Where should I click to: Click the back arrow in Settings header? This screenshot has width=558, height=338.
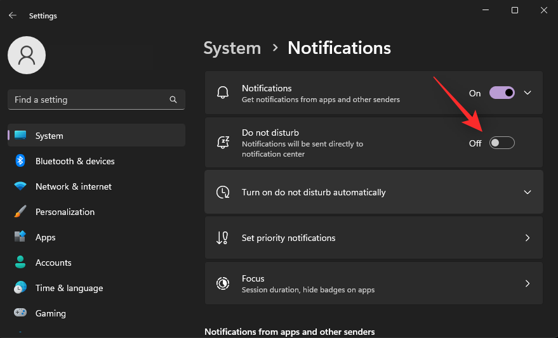click(13, 15)
